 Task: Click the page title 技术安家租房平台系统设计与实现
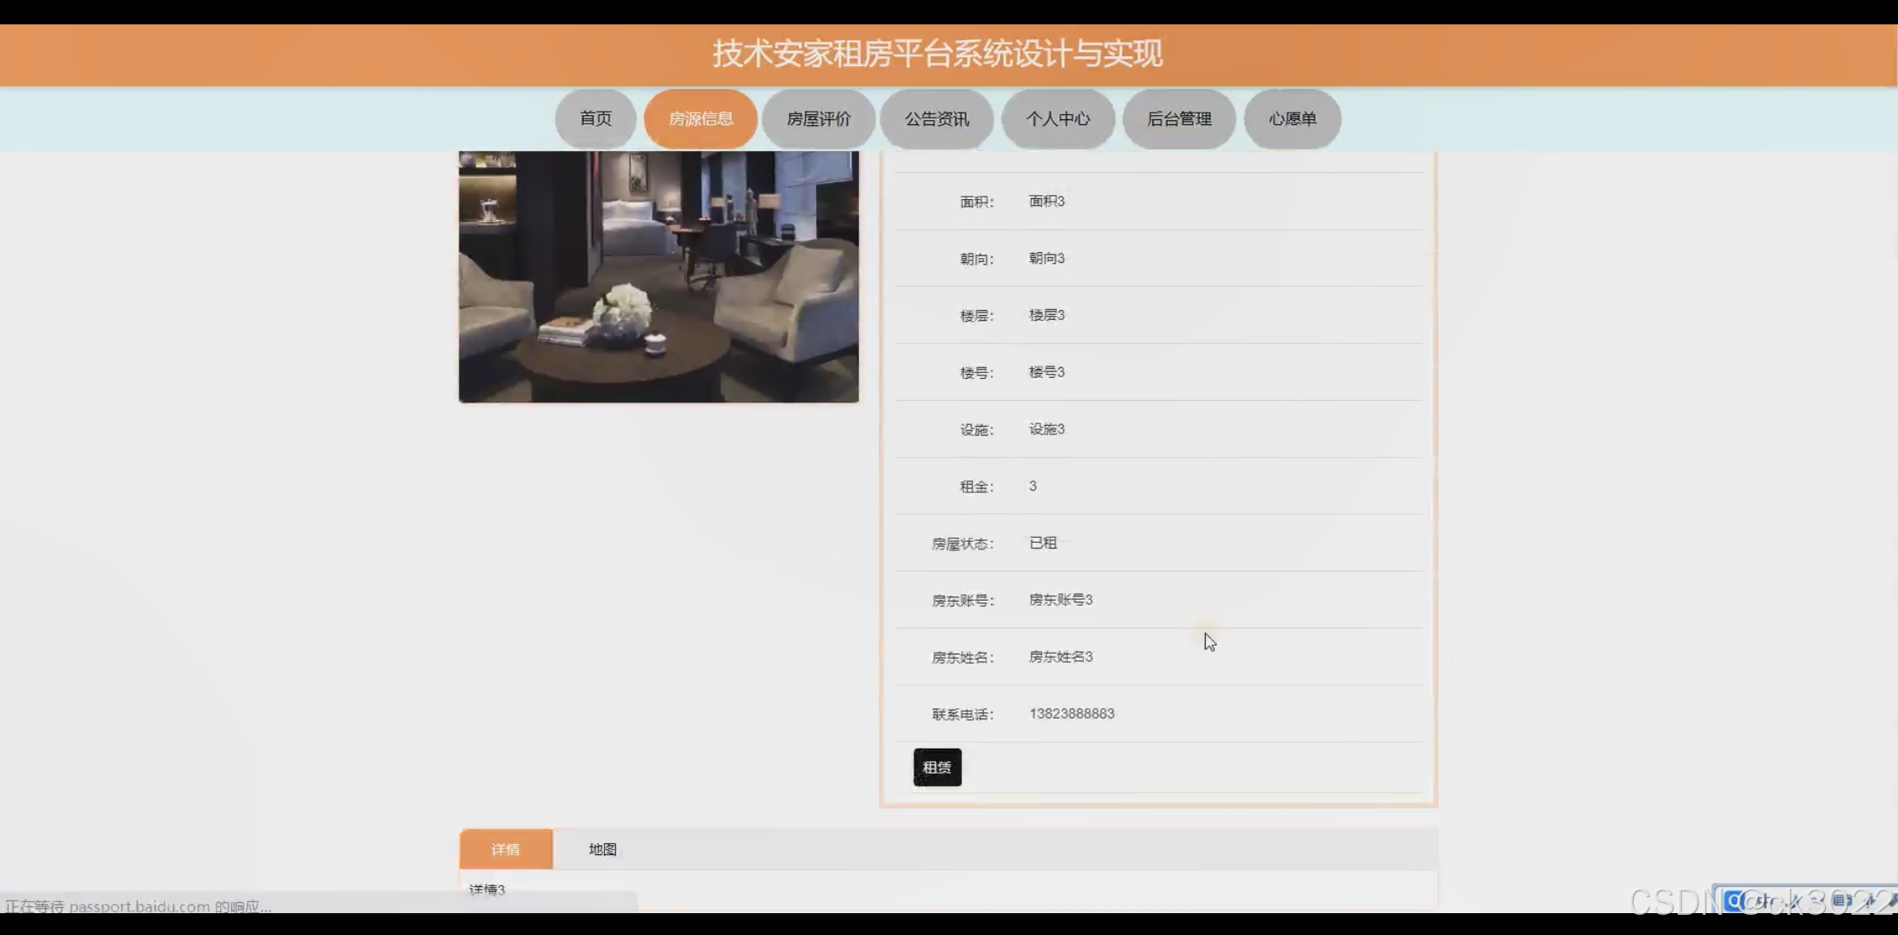pos(938,54)
